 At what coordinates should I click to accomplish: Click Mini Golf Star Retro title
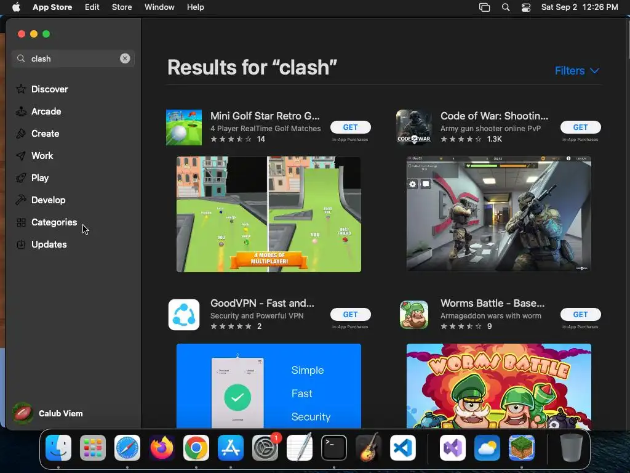(265, 116)
